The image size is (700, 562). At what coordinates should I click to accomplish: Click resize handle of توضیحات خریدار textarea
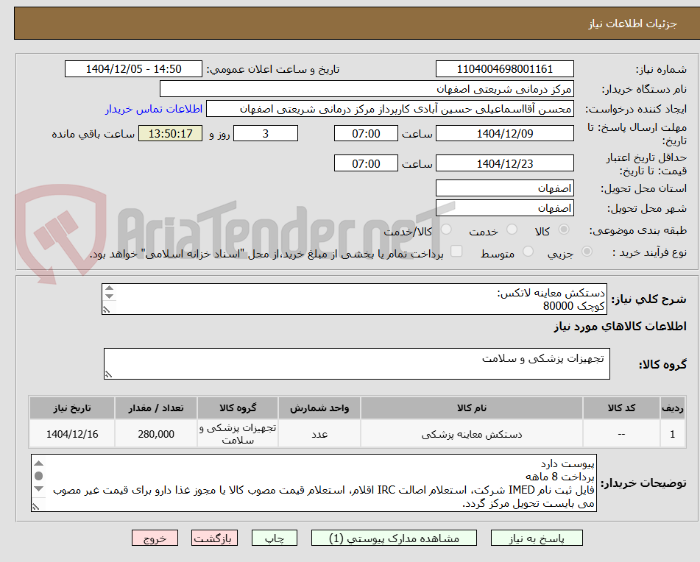tap(36, 507)
